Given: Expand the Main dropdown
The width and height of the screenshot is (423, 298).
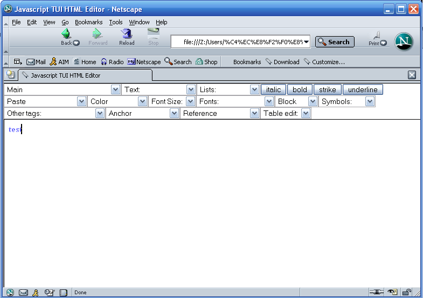Looking at the screenshot, I should click(x=115, y=89).
